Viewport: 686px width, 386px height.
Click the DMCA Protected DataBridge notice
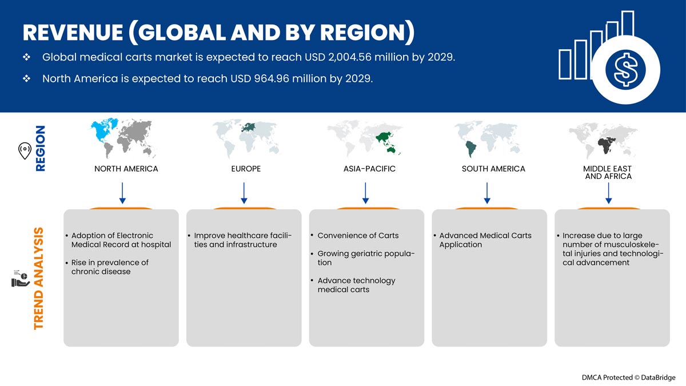[628, 377]
